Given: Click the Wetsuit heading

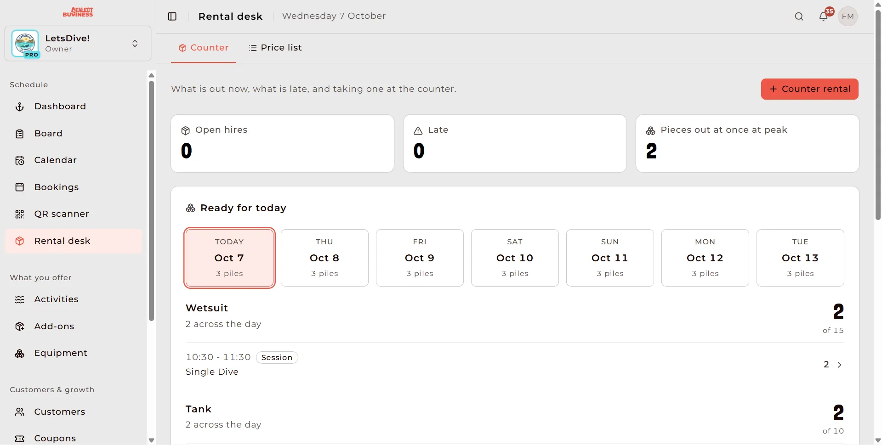Looking at the screenshot, I should pos(207,308).
